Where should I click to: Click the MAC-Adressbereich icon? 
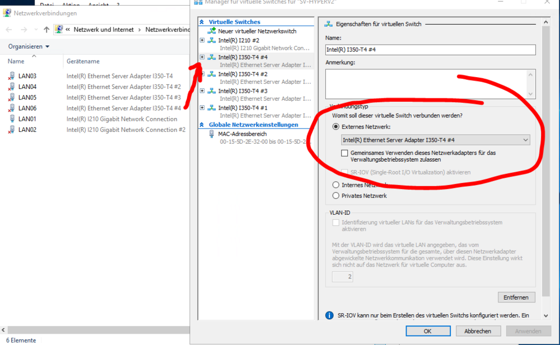tap(212, 134)
